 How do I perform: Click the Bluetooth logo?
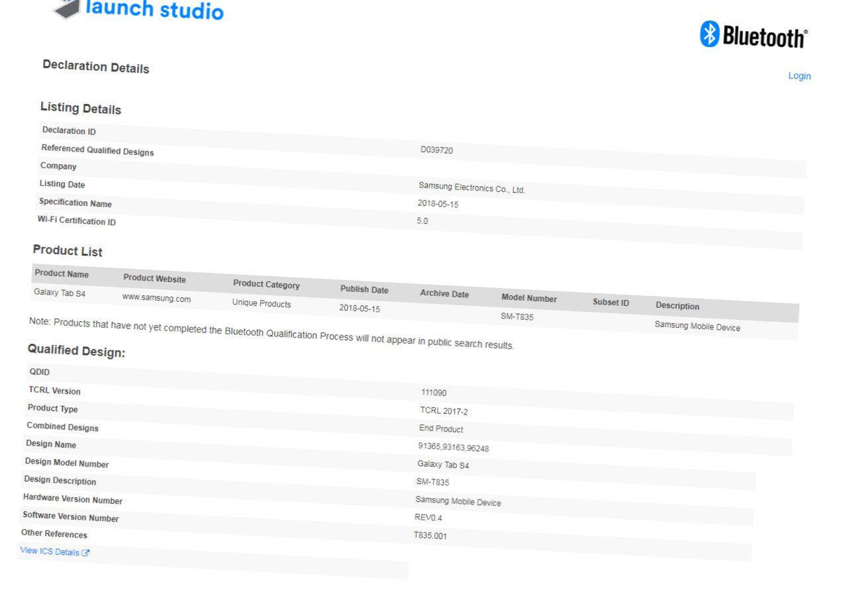click(x=754, y=34)
